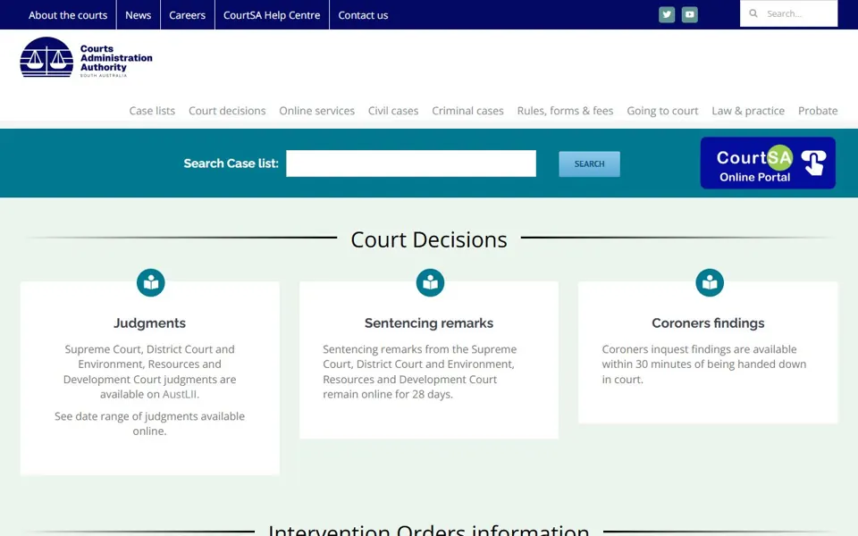Click the magnifier icon in top search

pos(753,13)
